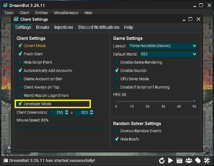Decrease the client height stepper
Screen dimensions: 214x166
pos(92,114)
